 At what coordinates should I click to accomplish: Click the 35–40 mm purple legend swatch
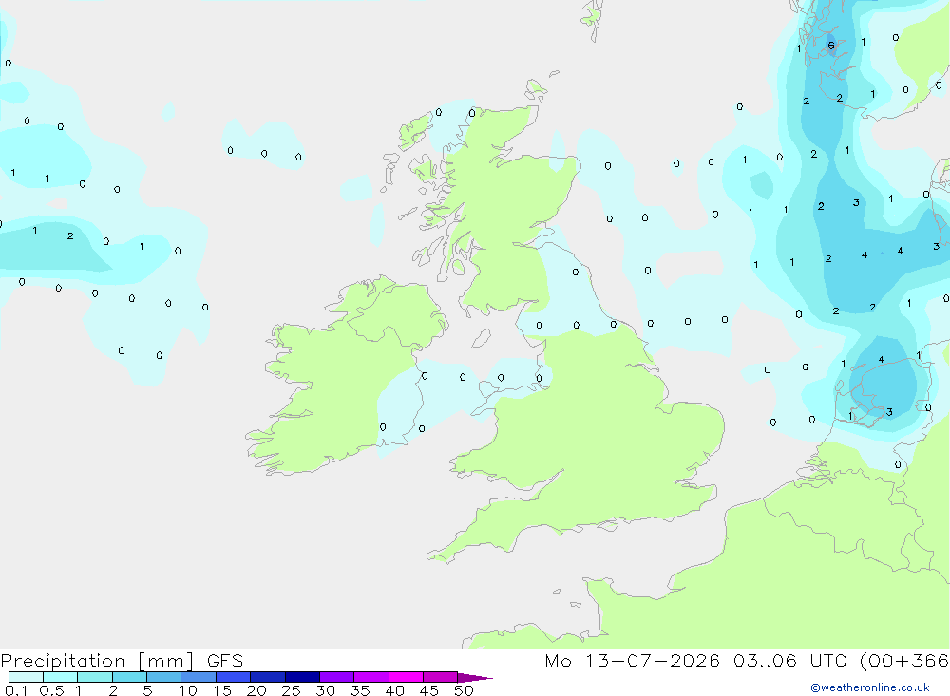click(370, 677)
